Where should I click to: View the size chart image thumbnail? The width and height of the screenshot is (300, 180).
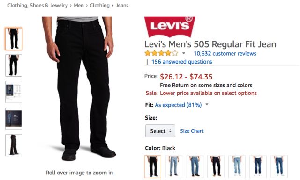pyautogui.click(x=14, y=92)
